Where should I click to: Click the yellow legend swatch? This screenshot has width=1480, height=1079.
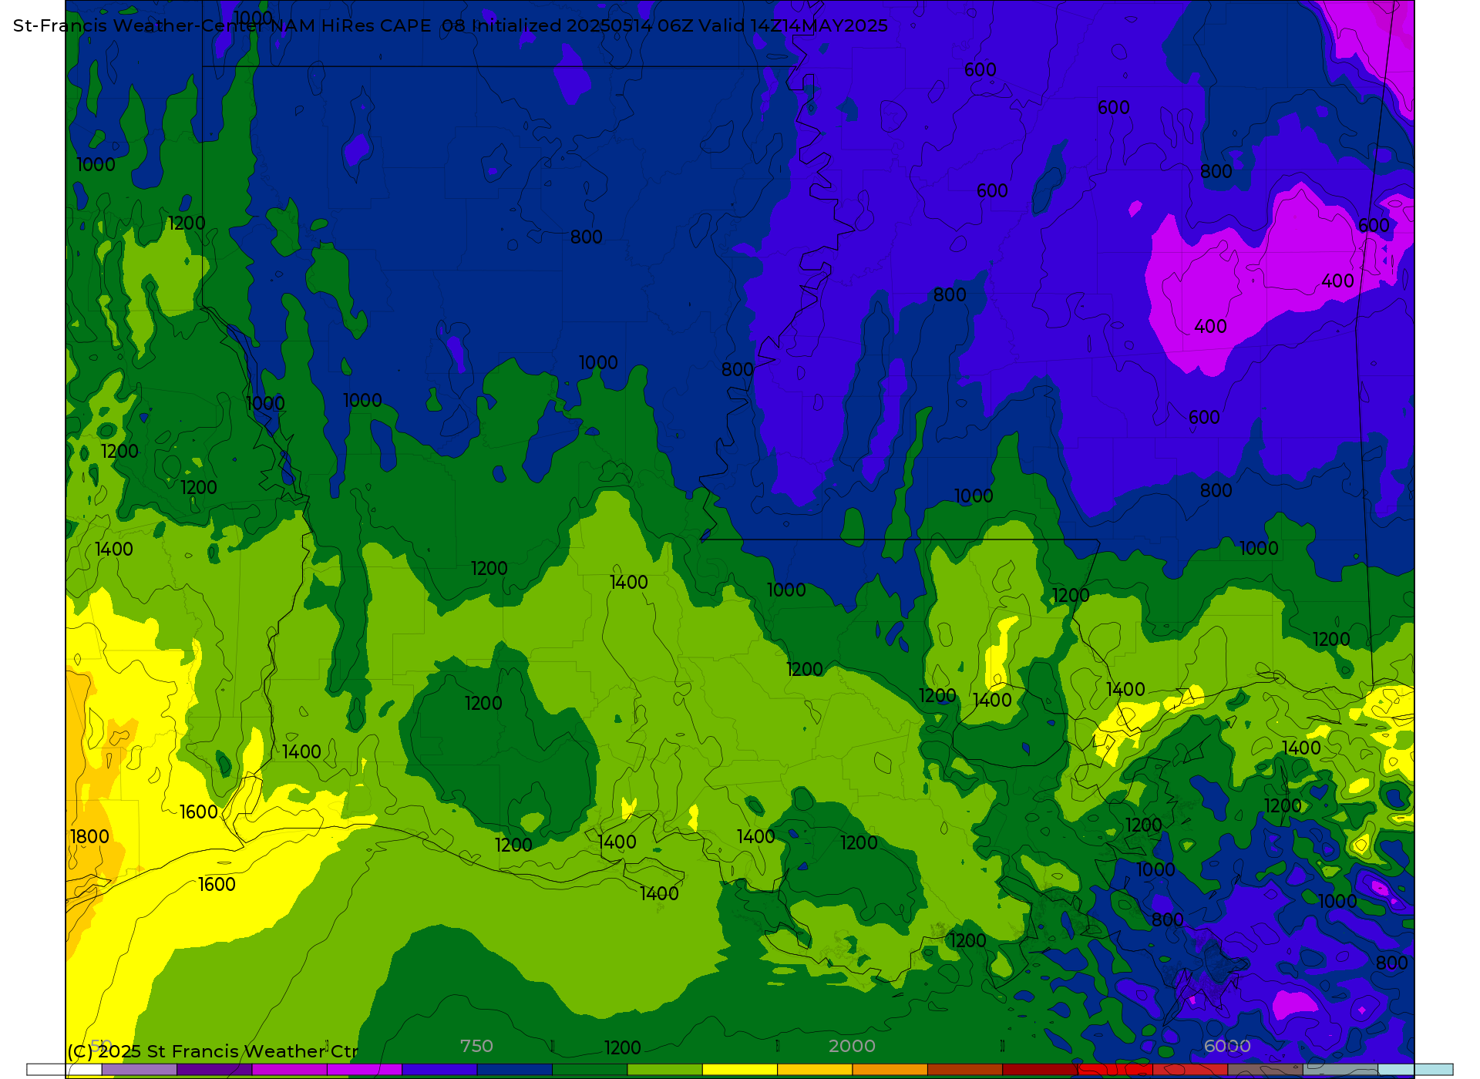click(739, 1070)
